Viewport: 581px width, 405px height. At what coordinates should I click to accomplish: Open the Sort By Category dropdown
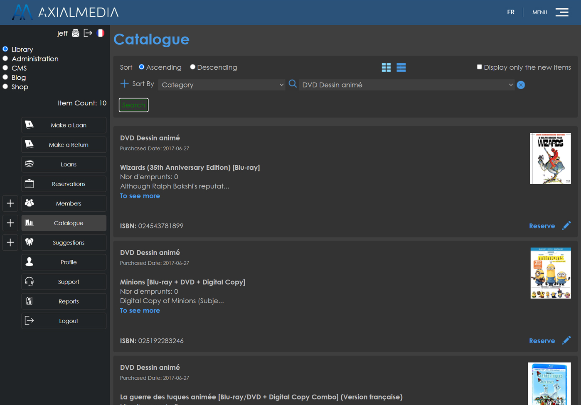(x=222, y=85)
